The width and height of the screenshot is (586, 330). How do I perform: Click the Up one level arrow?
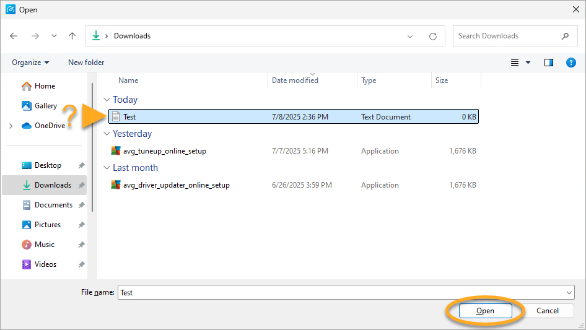(72, 36)
